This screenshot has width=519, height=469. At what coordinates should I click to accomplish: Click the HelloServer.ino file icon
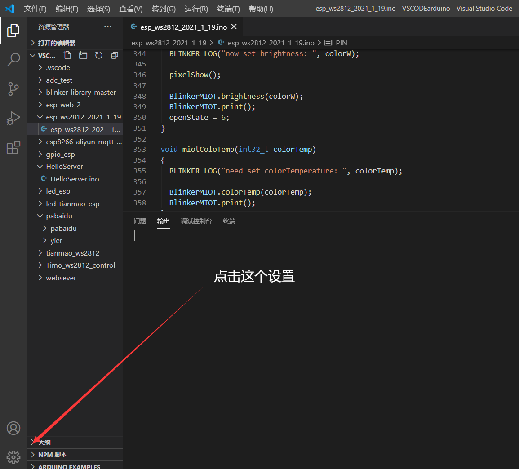pos(44,179)
